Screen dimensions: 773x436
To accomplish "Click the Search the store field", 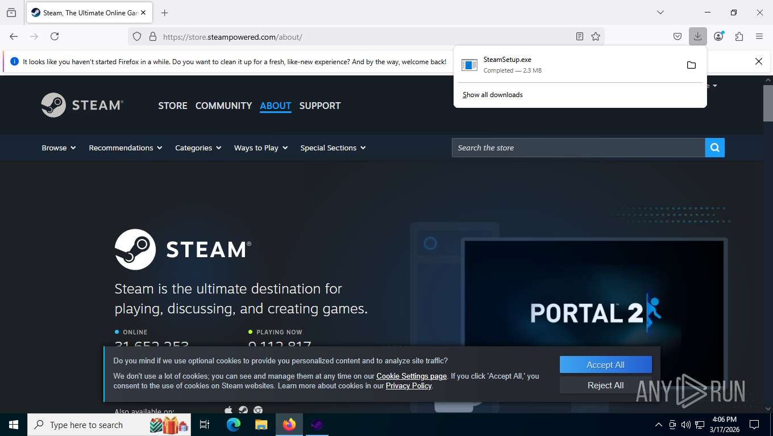I will (x=579, y=148).
